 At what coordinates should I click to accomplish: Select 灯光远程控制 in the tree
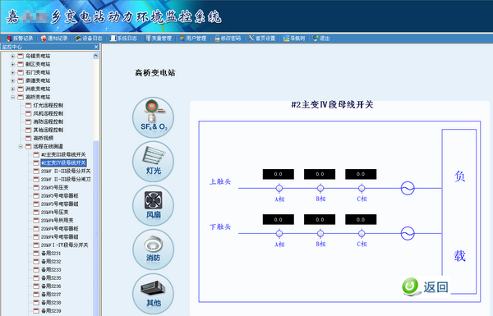coord(48,105)
